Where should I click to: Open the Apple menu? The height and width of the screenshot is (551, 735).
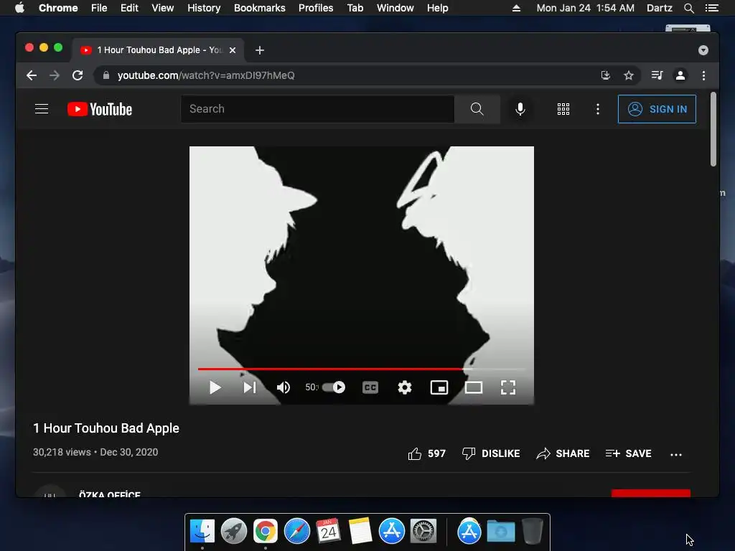click(x=19, y=8)
